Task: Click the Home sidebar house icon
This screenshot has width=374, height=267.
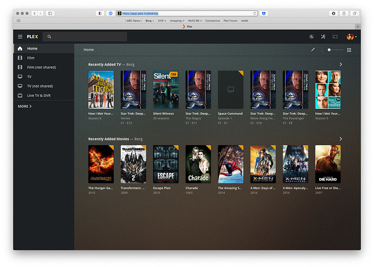Action: tap(20, 48)
